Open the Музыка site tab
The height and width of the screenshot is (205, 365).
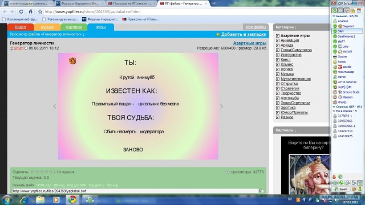(47, 27)
